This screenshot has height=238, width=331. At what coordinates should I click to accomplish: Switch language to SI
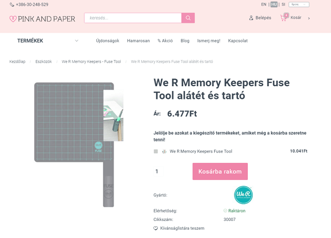point(284,4)
